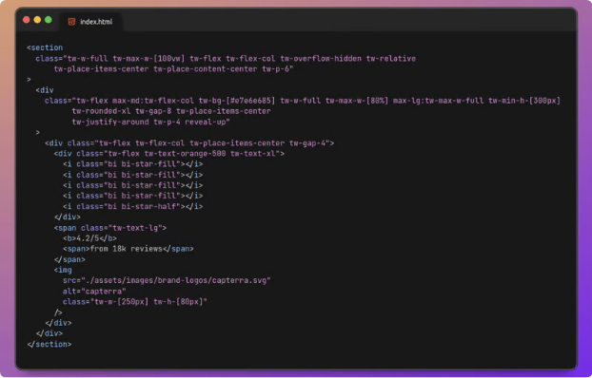Click the img opening tag
Screen dimensions: 592x378
click(63, 271)
